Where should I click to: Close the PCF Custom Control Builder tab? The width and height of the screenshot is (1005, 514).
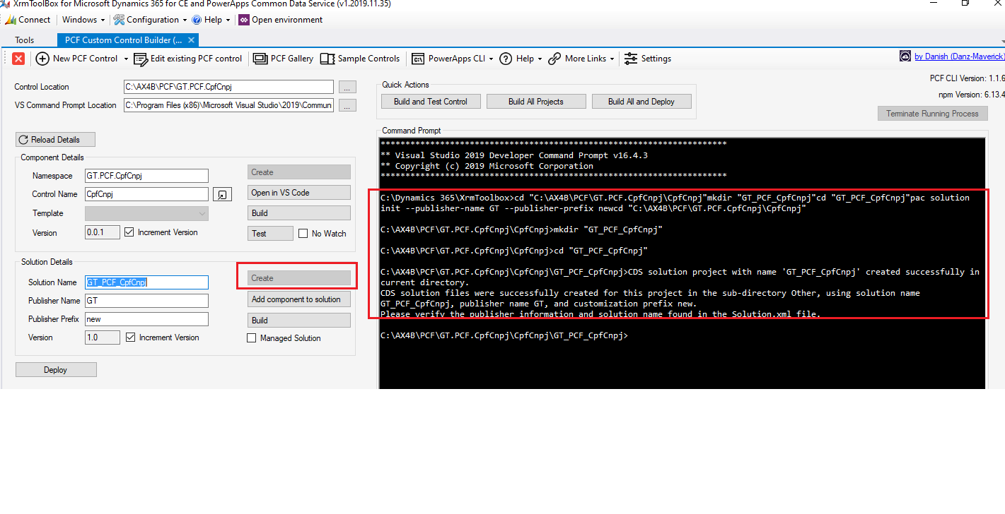coord(191,40)
